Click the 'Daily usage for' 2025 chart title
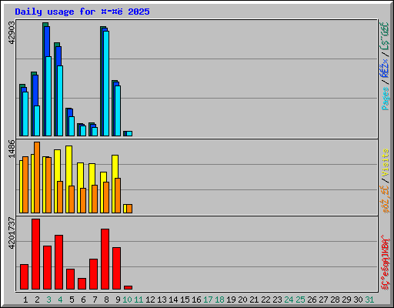The height and width of the screenshot is (308, 394). coord(82,12)
